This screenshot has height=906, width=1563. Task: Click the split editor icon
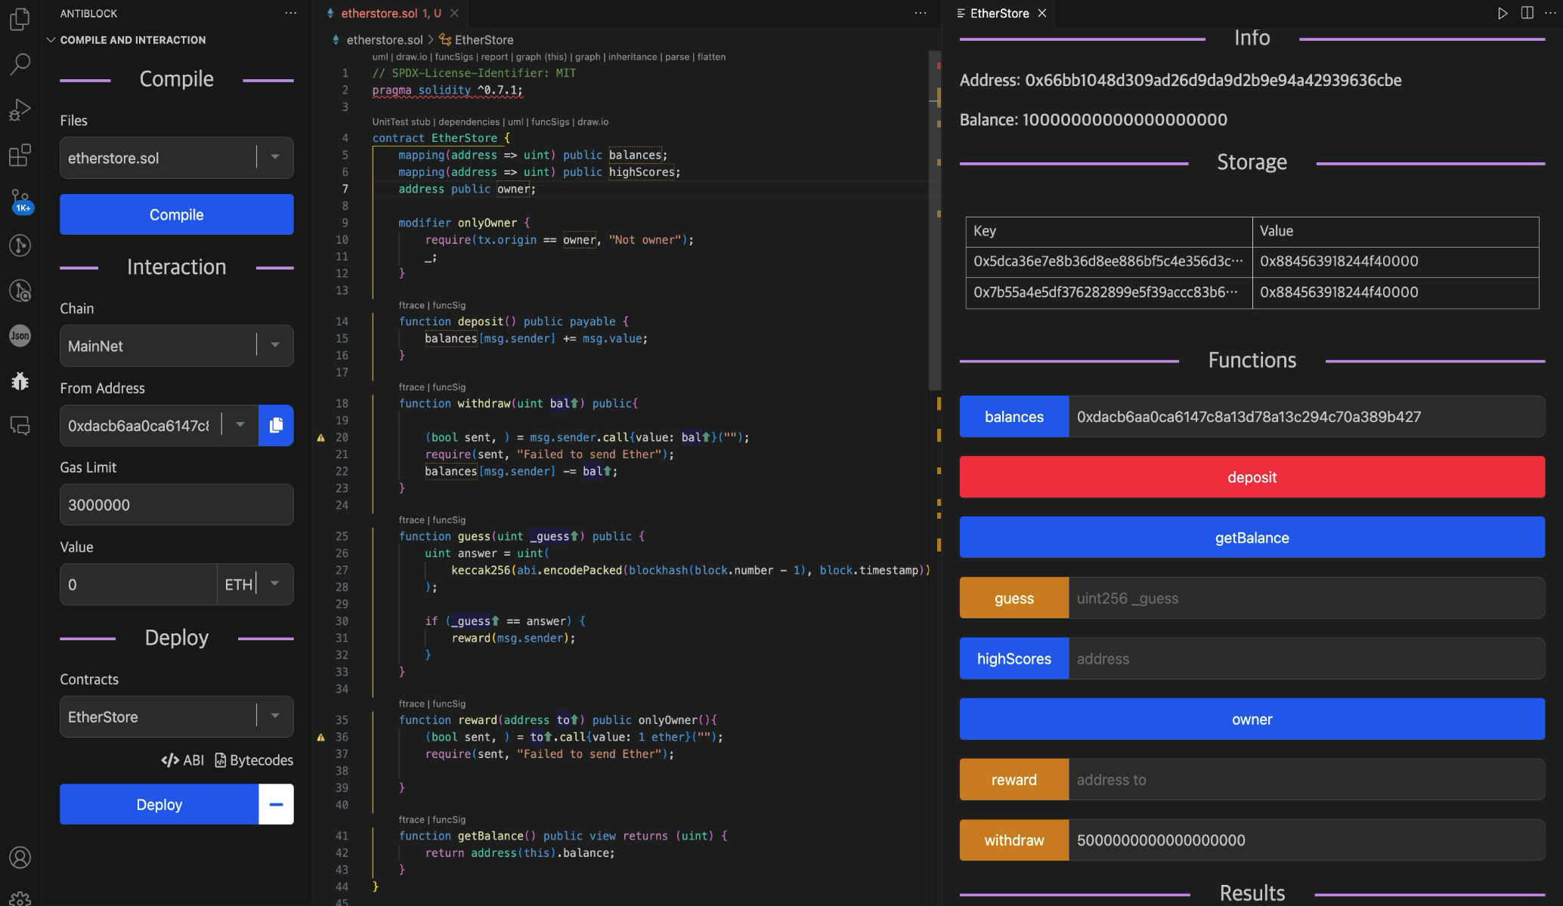[x=1527, y=13]
